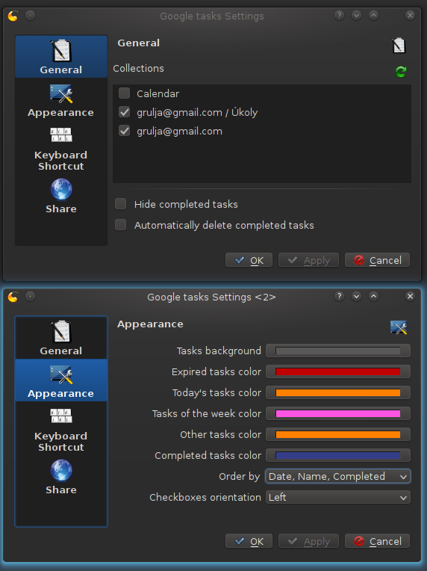The width and height of the screenshot is (427, 571).
Task: Uncheck the grulja@gmail.com / Úkoly collection
Action: click(x=125, y=112)
